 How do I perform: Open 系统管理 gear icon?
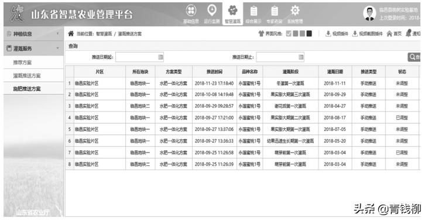point(295,11)
